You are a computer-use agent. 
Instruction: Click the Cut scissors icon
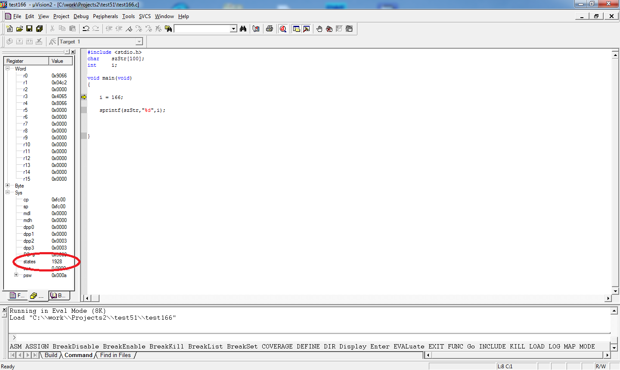coord(52,29)
